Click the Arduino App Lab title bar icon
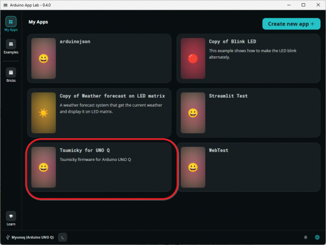 5,5
